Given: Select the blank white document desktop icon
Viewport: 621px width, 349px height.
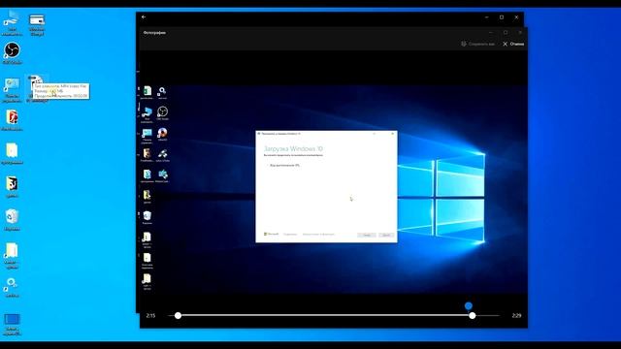Looking at the screenshot, I should click(12, 154).
